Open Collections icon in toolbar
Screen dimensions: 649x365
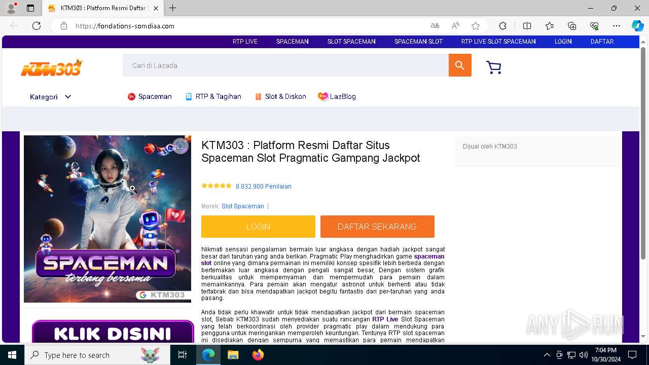pyautogui.click(x=572, y=26)
